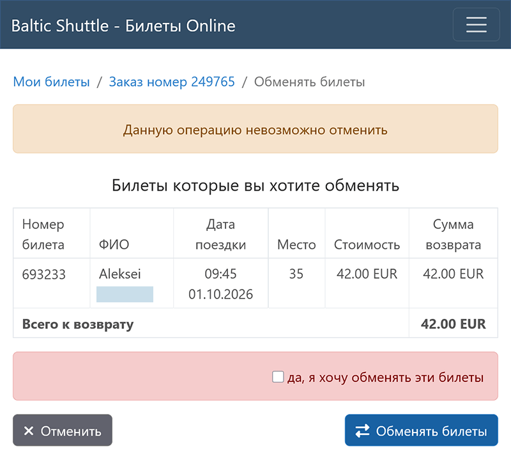
Task: Click the Отменить cancel button
Action: [x=63, y=430]
